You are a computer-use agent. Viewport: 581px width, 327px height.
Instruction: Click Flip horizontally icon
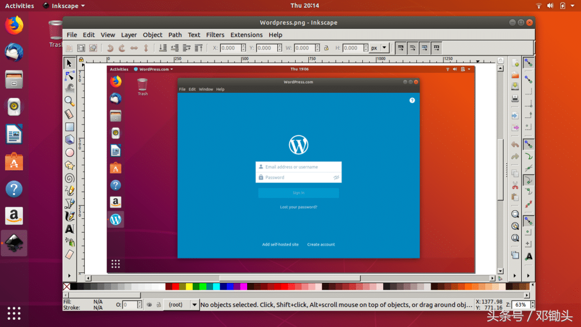pos(134,48)
